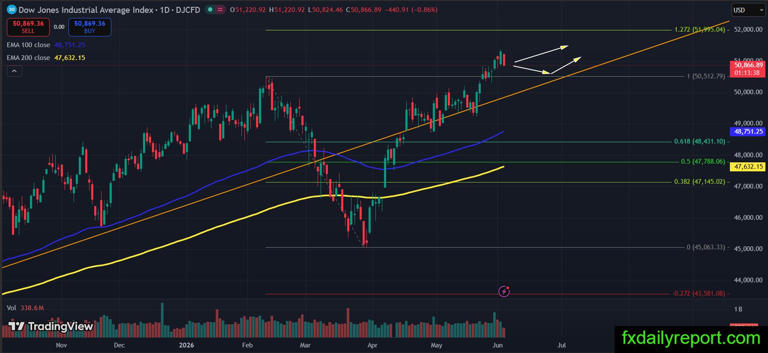The height and width of the screenshot is (353, 768).
Task: Click the change value −440.91 (−0.86%)
Action: (411, 10)
